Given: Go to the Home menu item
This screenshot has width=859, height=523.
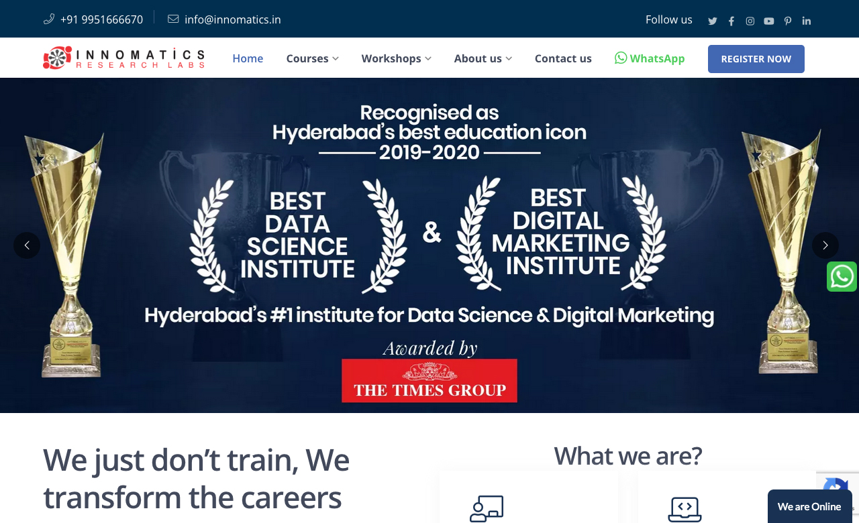Looking at the screenshot, I should click(x=248, y=58).
